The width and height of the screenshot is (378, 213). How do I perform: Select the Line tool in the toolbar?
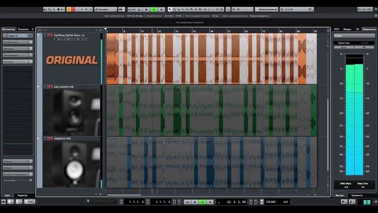pos(214,9)
